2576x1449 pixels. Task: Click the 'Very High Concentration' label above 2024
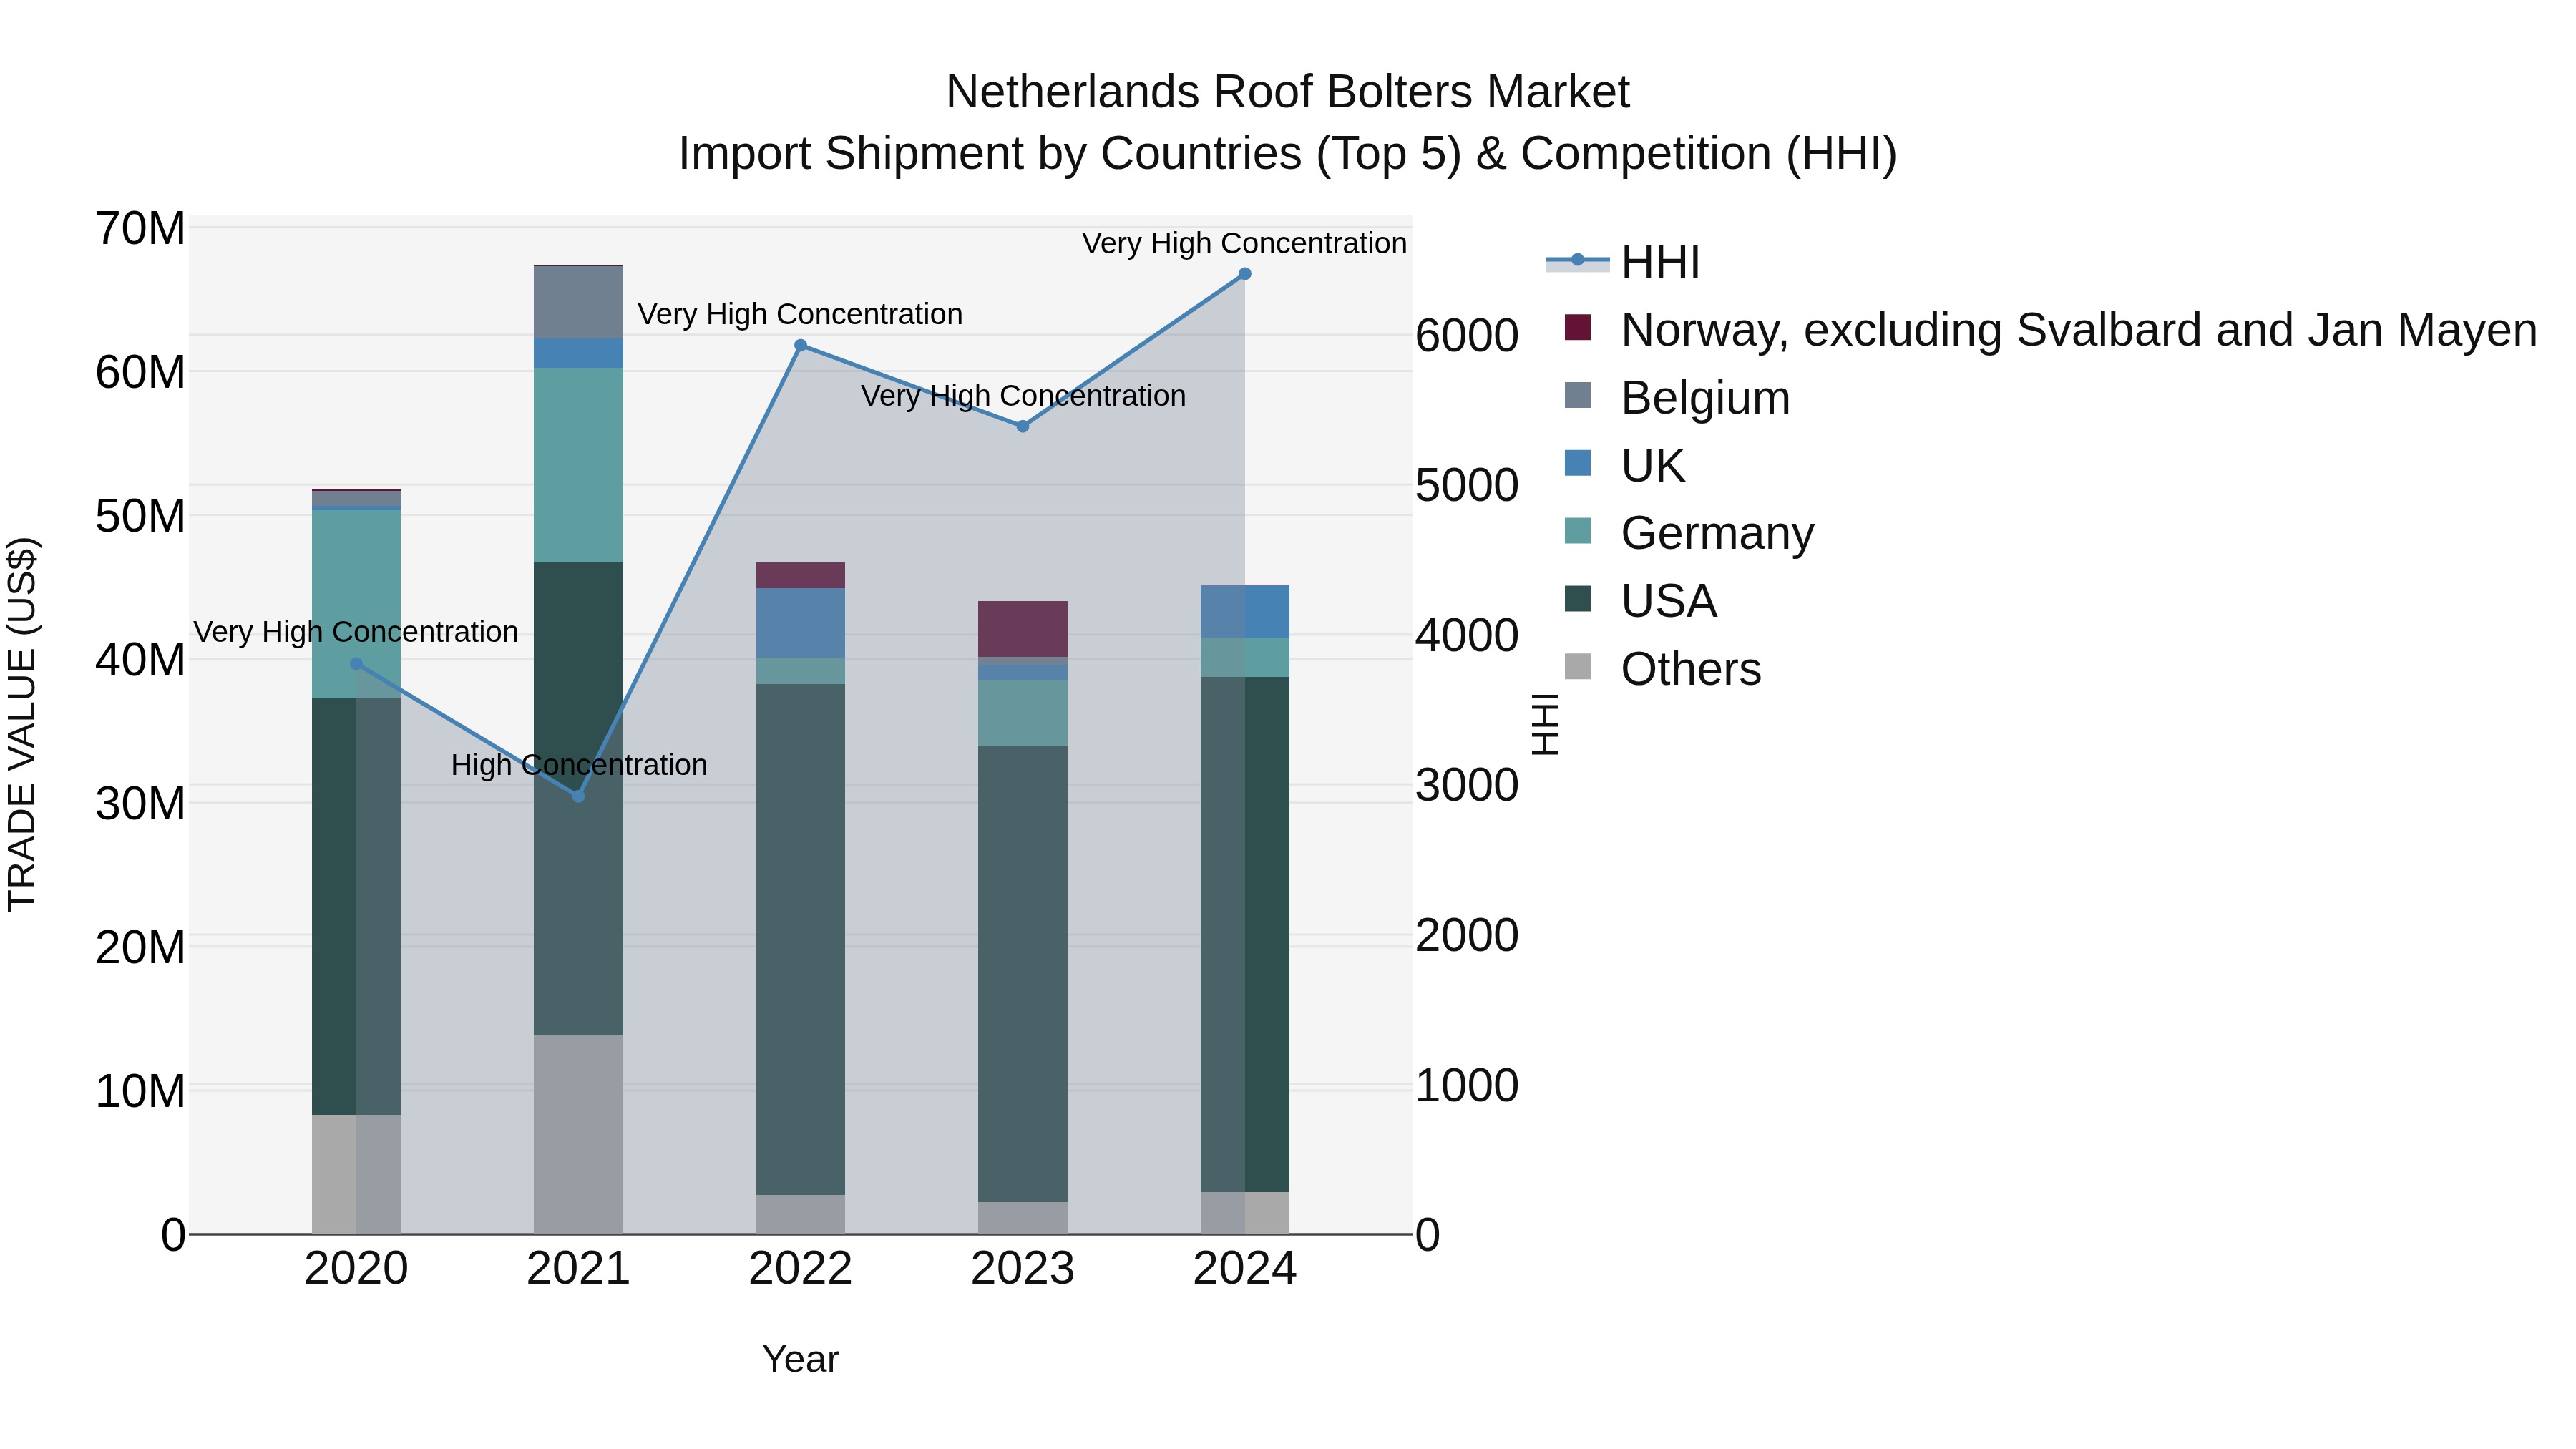click(1244, 243)
